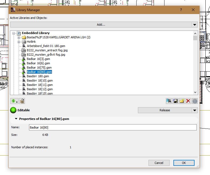
Task: Click the object icon of Basdörr 180.gsm
Action: pos(24,76)
